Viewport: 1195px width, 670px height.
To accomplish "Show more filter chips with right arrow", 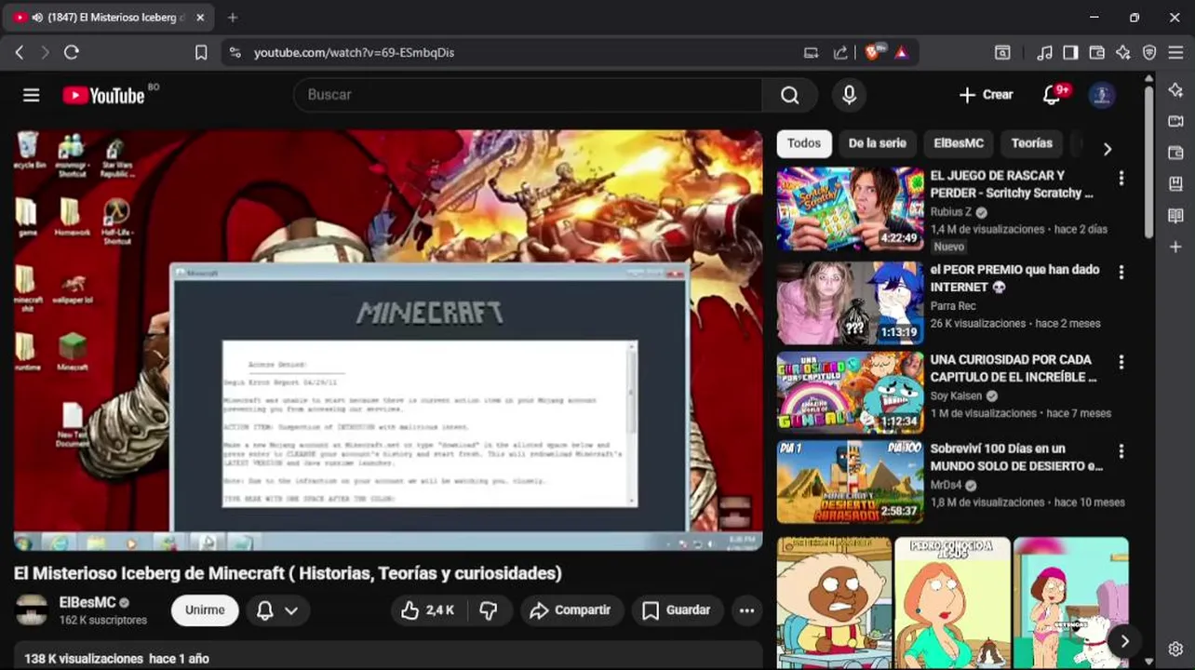I will point(1107,149).
